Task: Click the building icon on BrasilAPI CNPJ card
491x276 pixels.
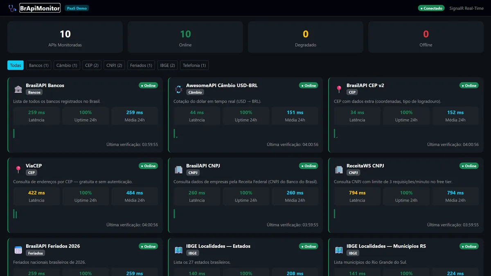Action: (x=178, y=169)
